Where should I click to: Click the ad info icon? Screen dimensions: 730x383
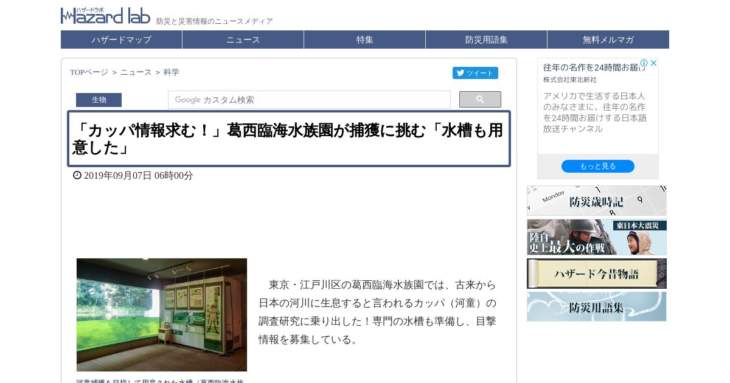(x=644, y=63)
